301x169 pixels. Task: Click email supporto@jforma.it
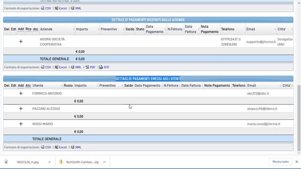point(261,42)
